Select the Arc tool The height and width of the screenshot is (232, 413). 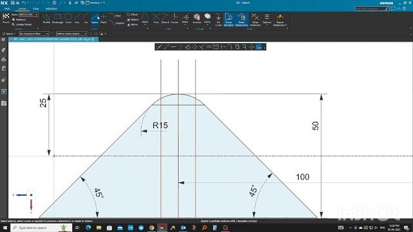(86, 19)
